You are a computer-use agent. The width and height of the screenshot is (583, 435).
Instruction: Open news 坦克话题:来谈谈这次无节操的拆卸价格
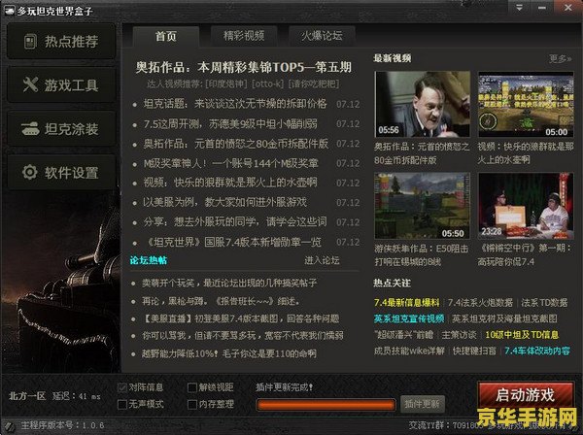(x=235, y=104)
